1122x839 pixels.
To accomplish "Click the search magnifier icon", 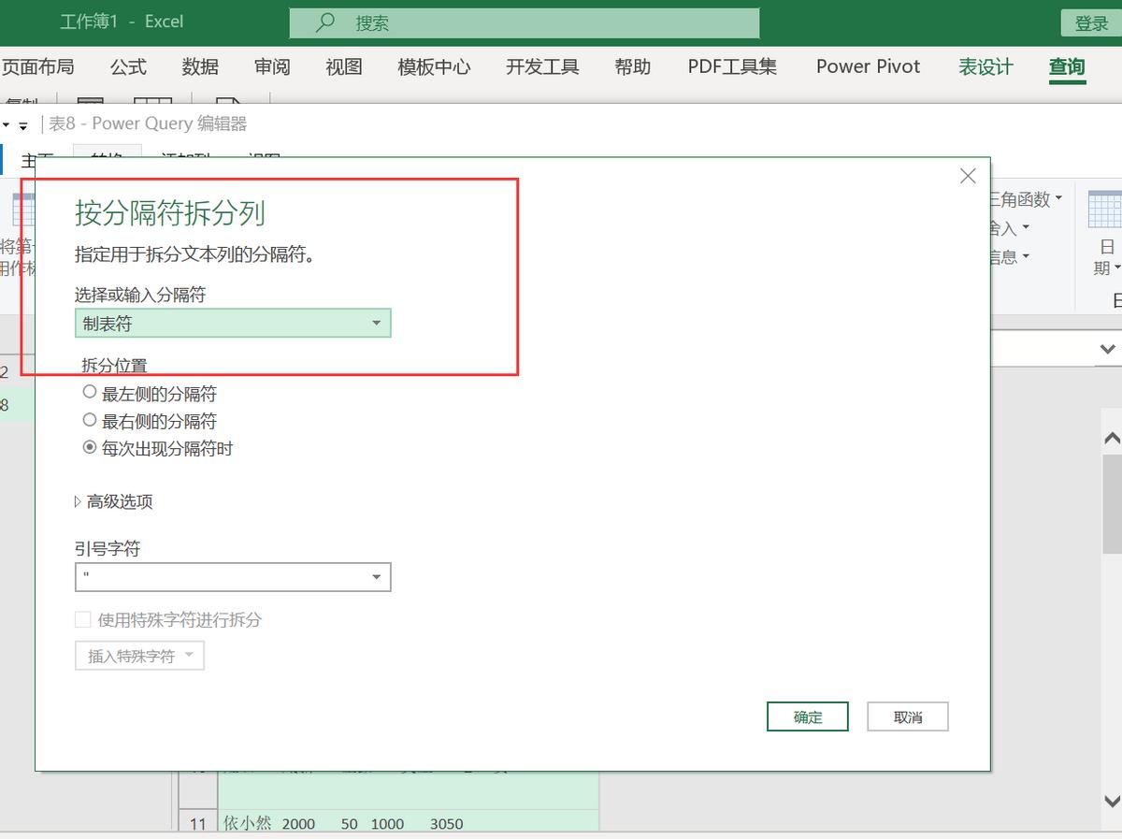I will [323, 22].
